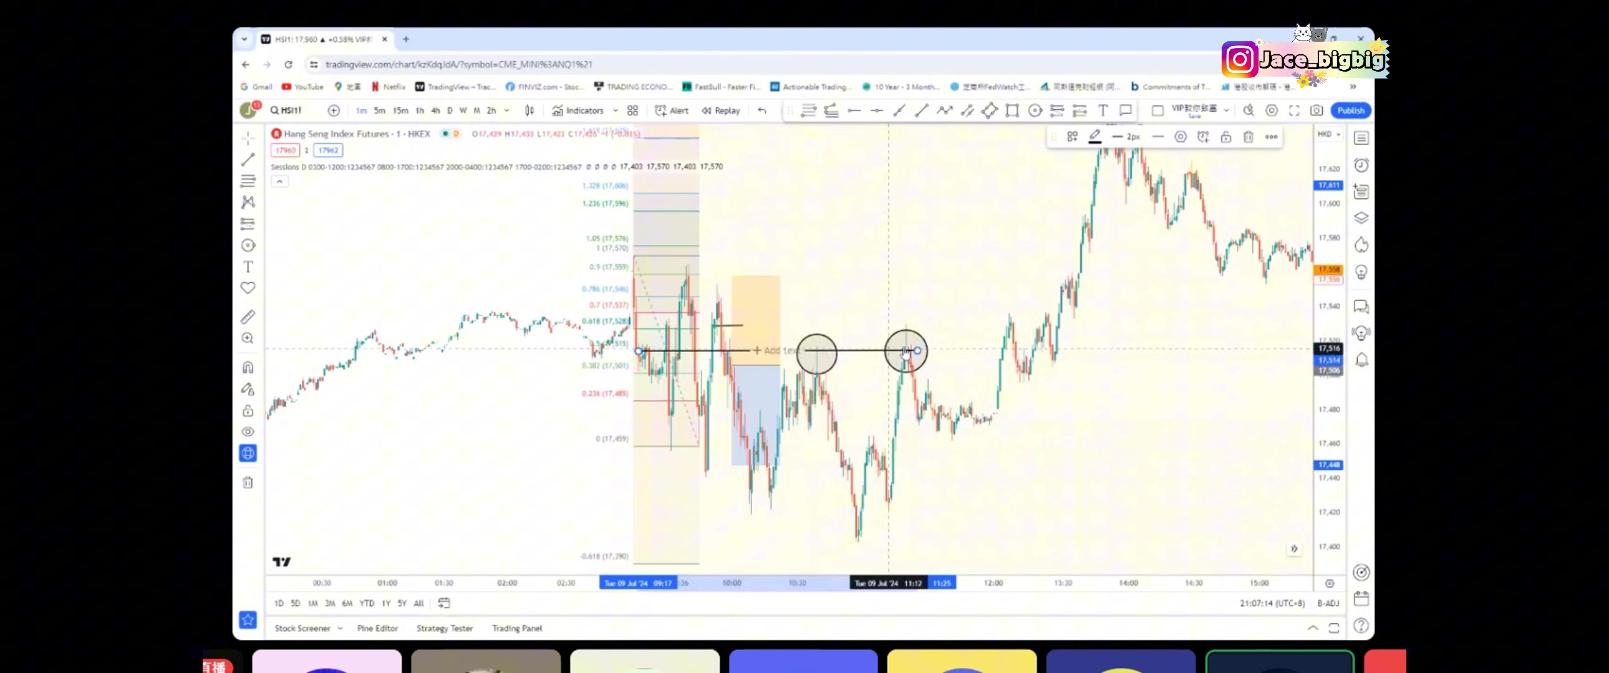Viewport: 1609px width, 673px height.
Task: Change line style in floating toolbar
Action: (x=1157, y=136)
